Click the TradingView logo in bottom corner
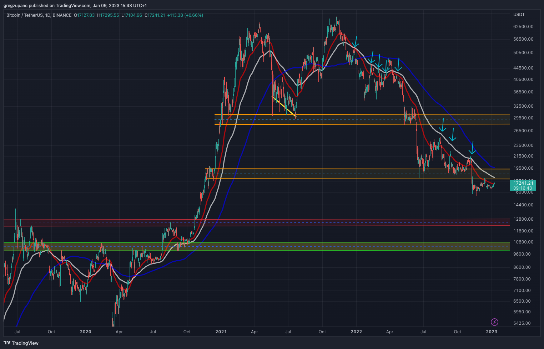 21,343
